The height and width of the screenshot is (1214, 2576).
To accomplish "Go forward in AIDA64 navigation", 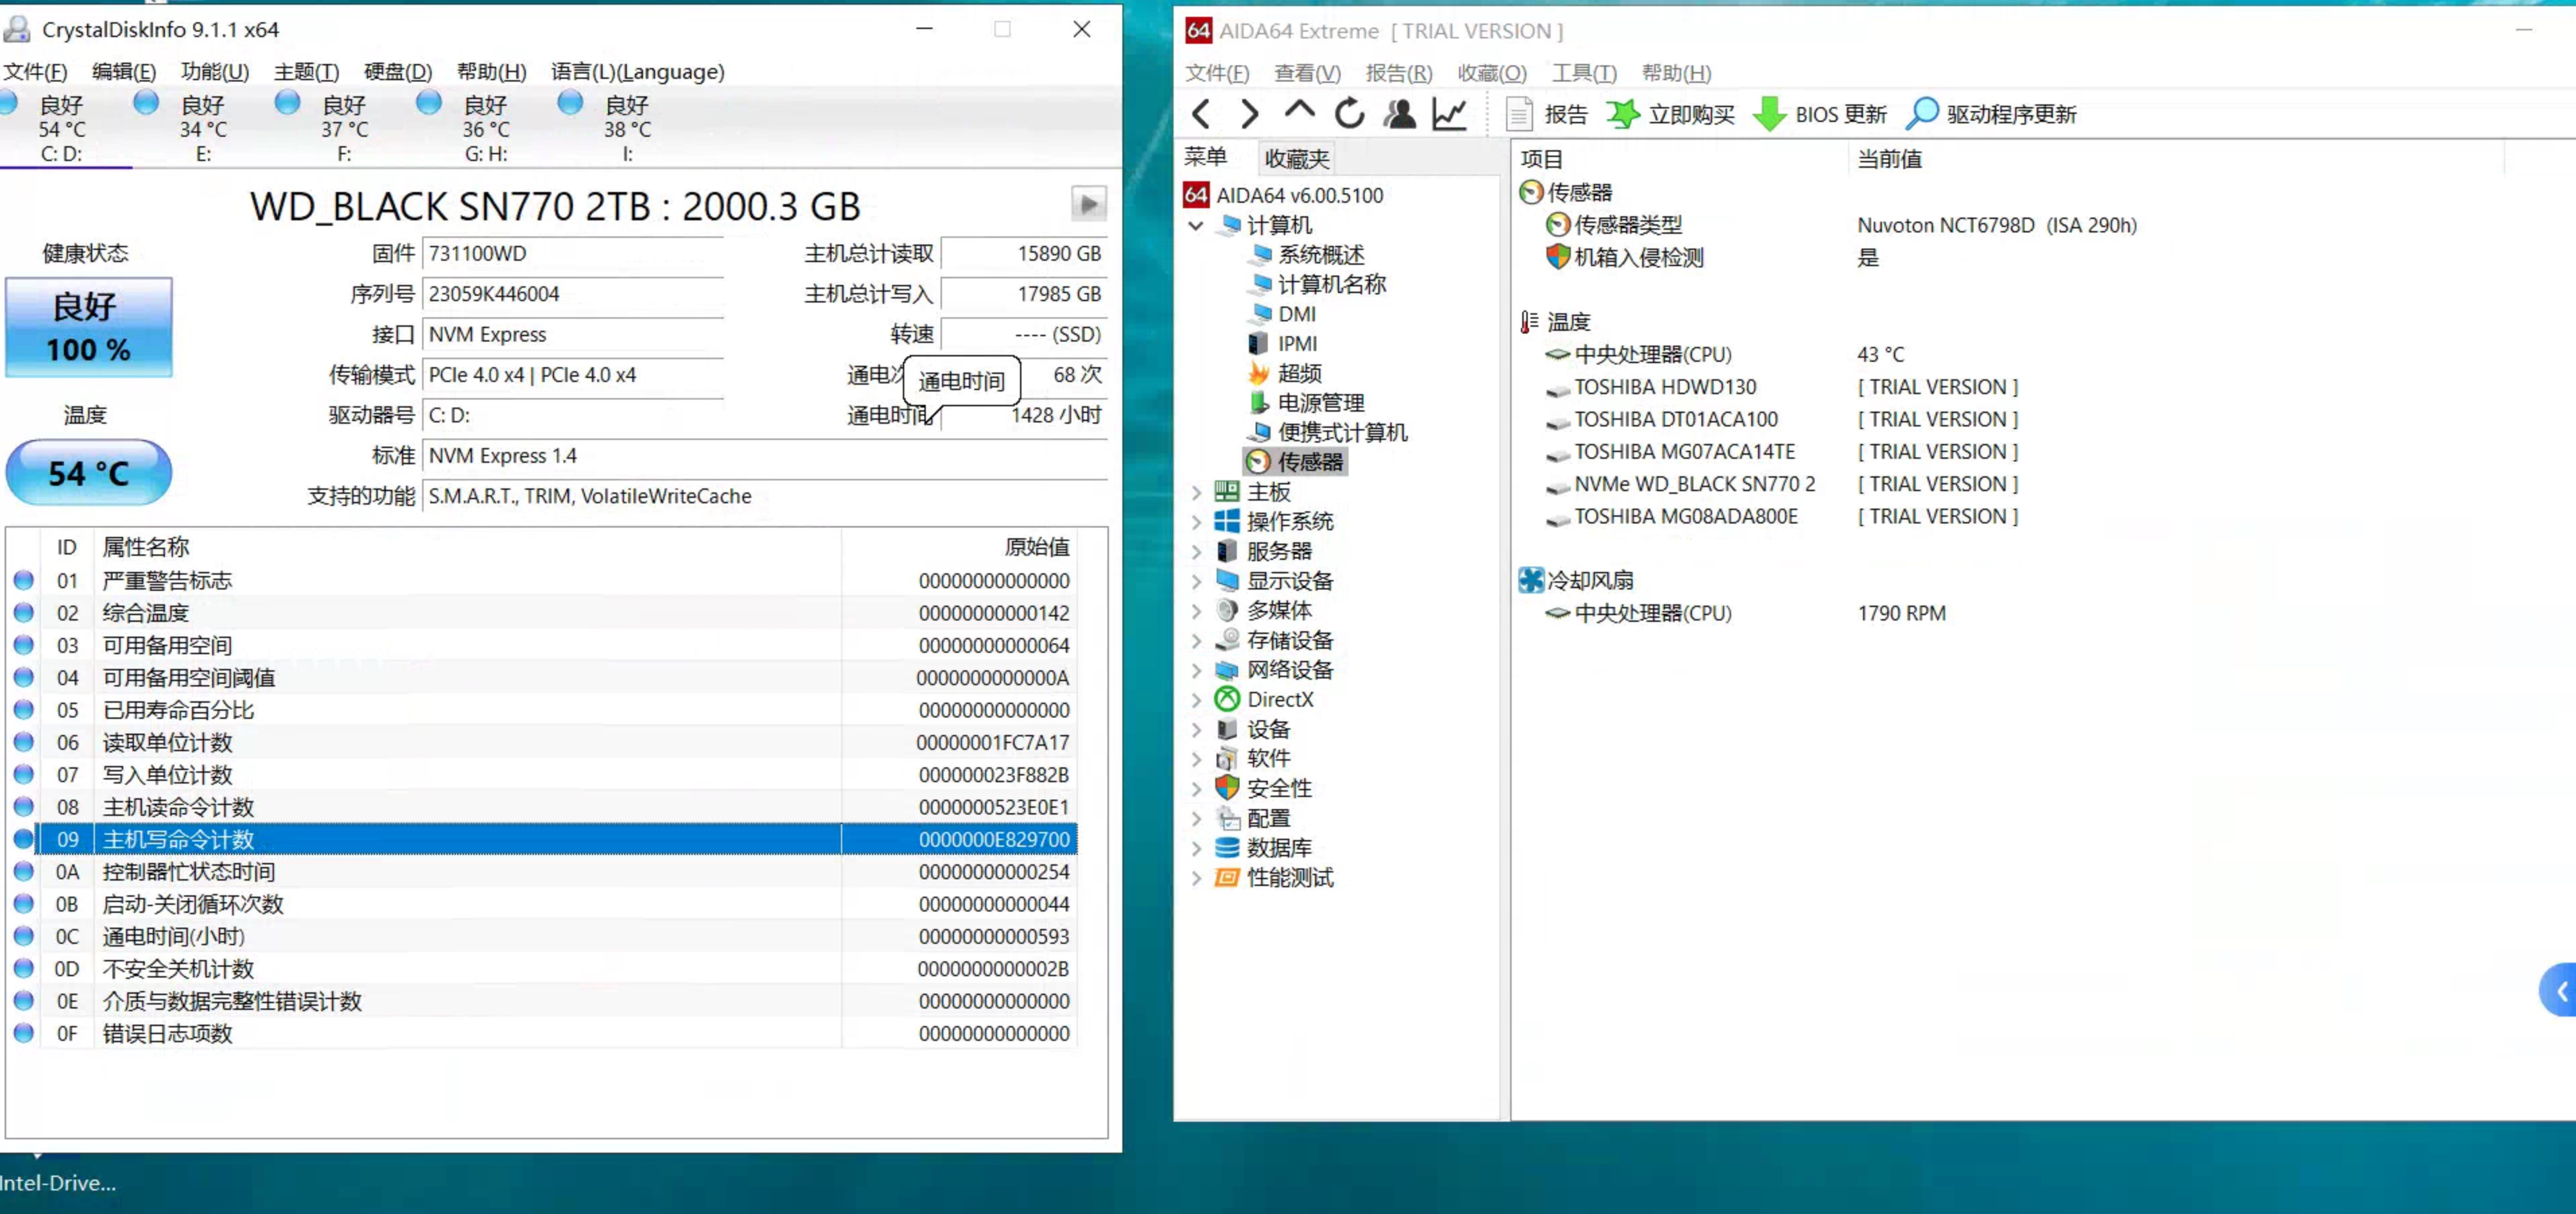I will [1249, 114].
